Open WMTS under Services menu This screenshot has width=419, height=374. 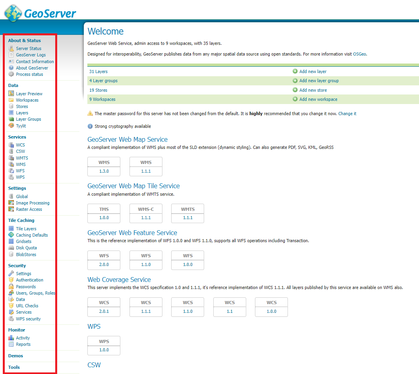[22, 158]
